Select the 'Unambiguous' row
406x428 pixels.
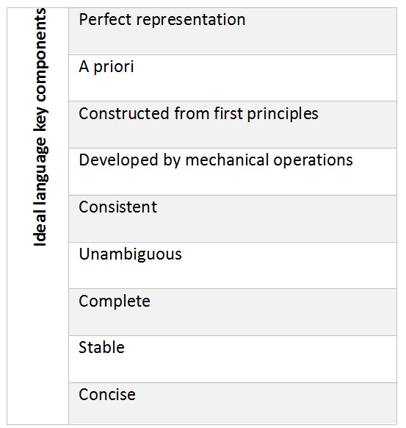(233, 265)
